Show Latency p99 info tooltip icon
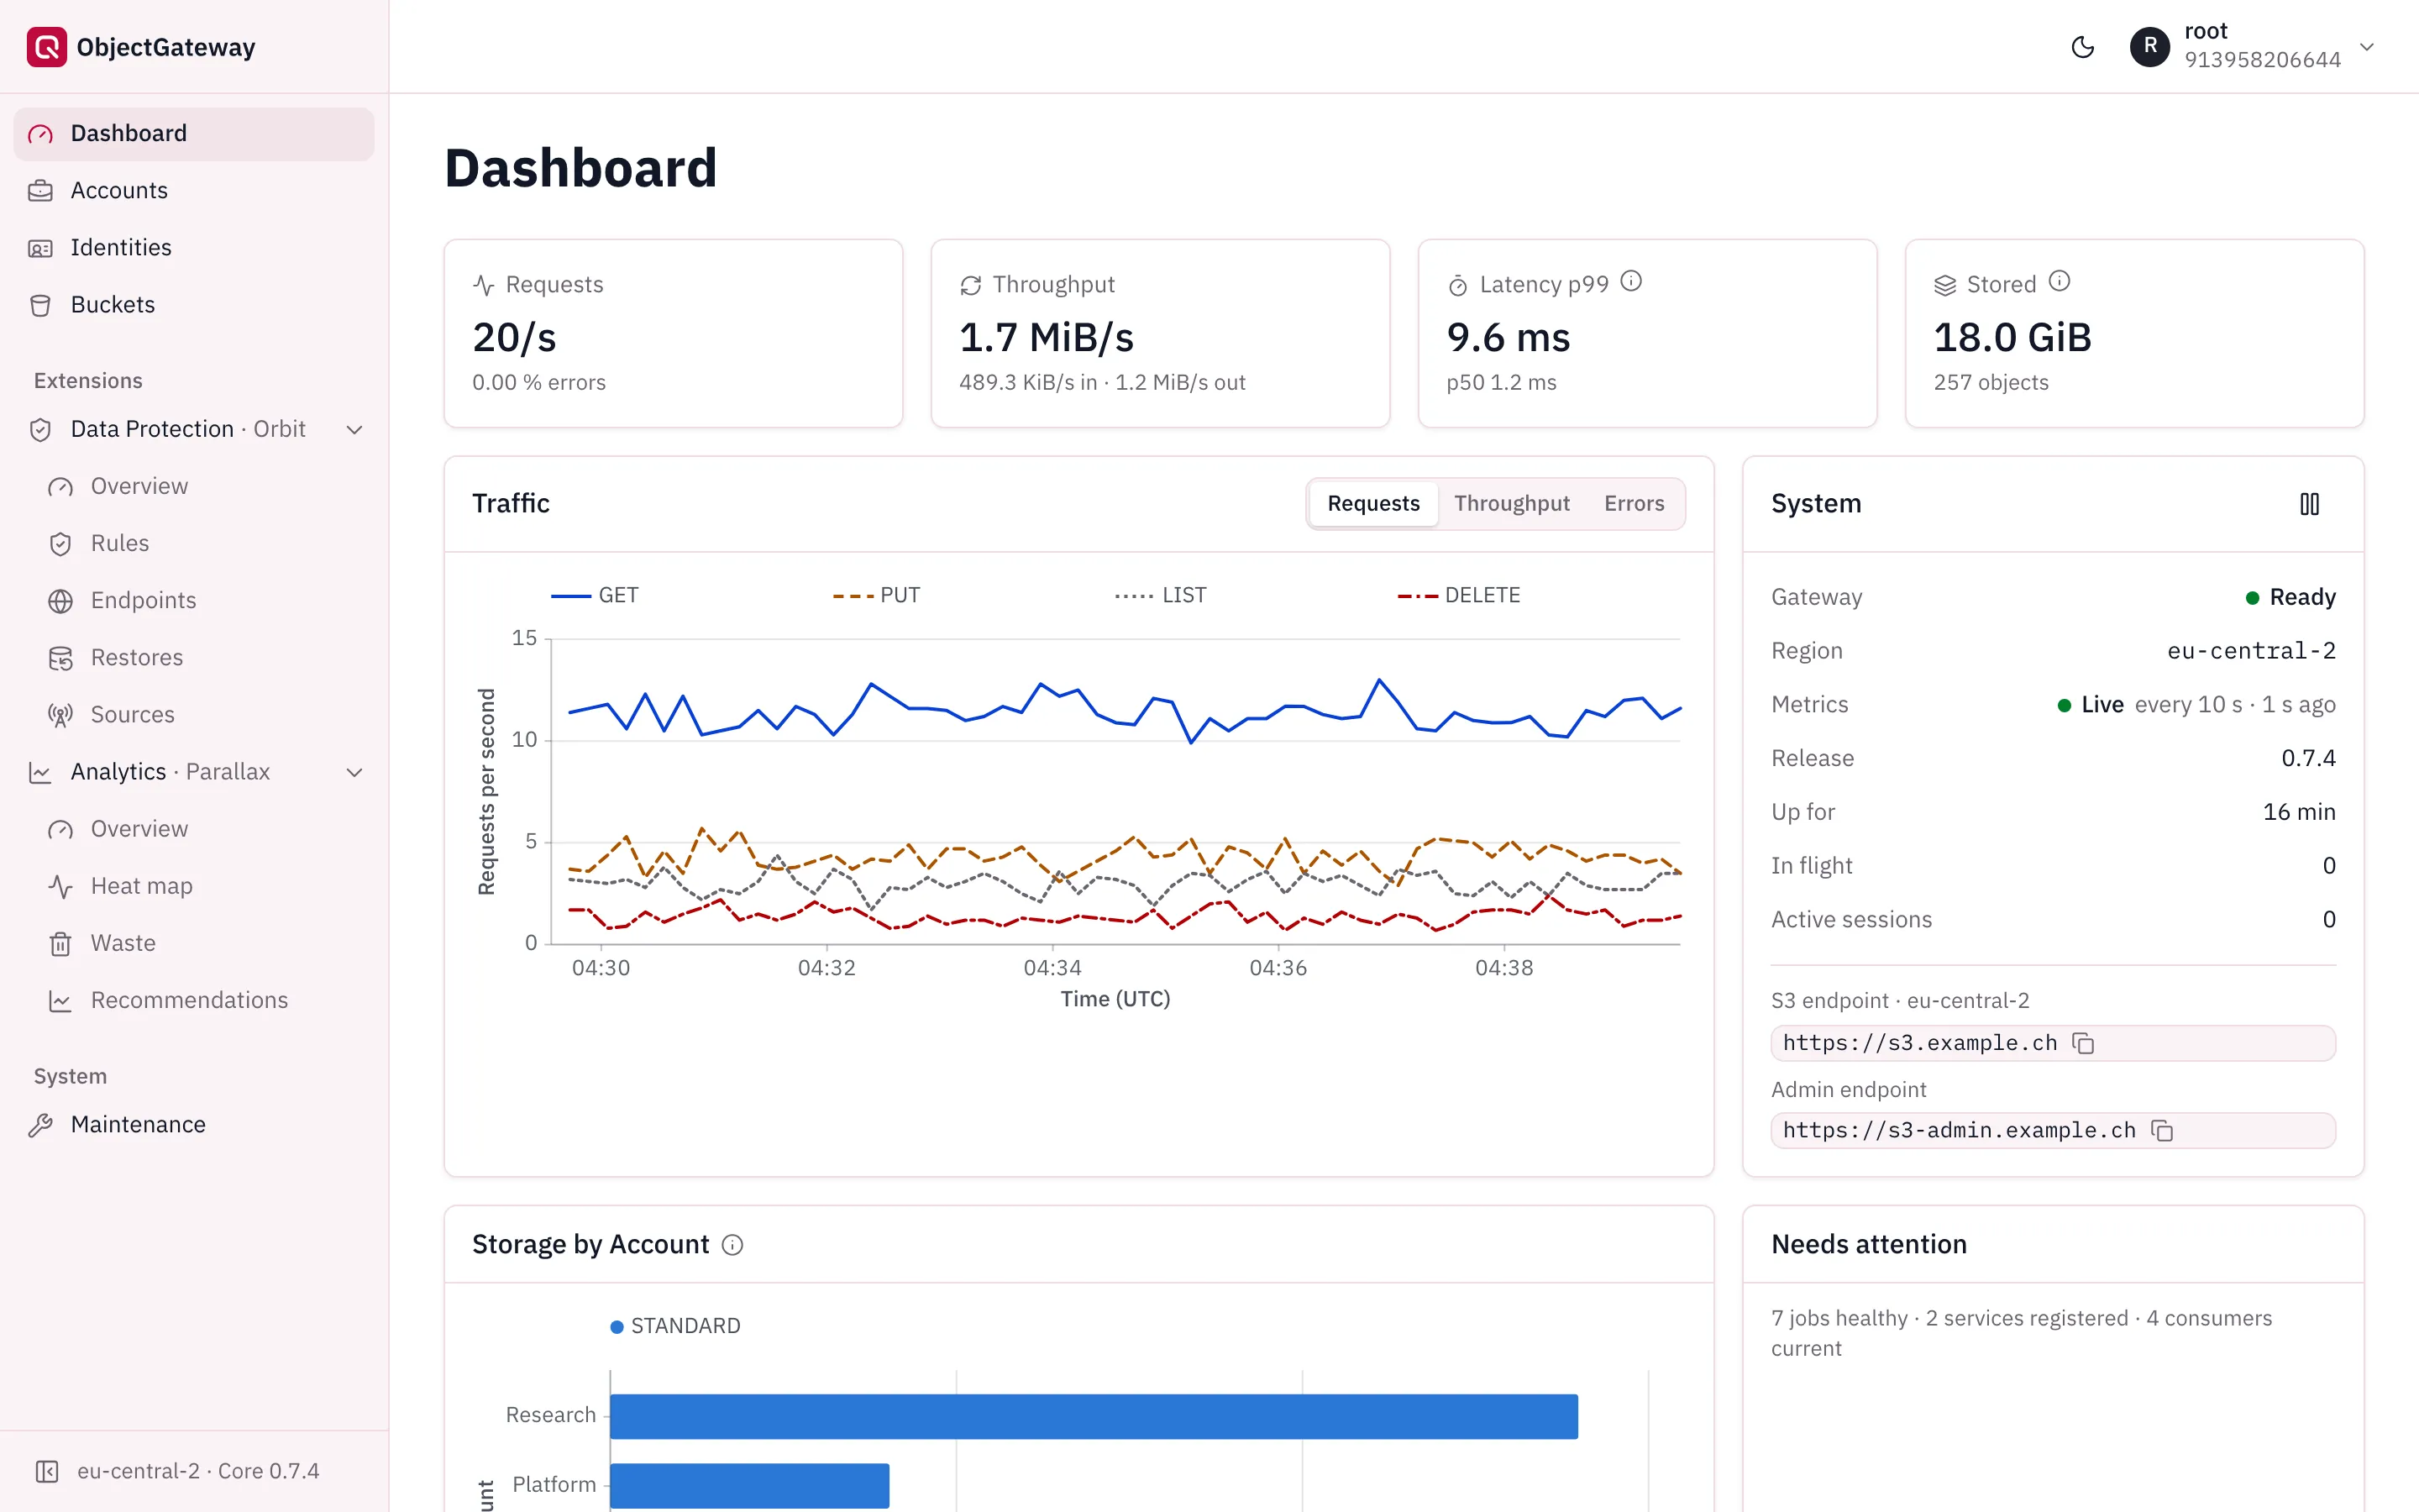This screenshot has height=1512, width=2419. tap(1631, 281)
